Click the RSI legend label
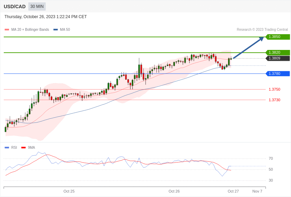The height and width of the screenshot is (197, 291). click(x=14, y=147)
